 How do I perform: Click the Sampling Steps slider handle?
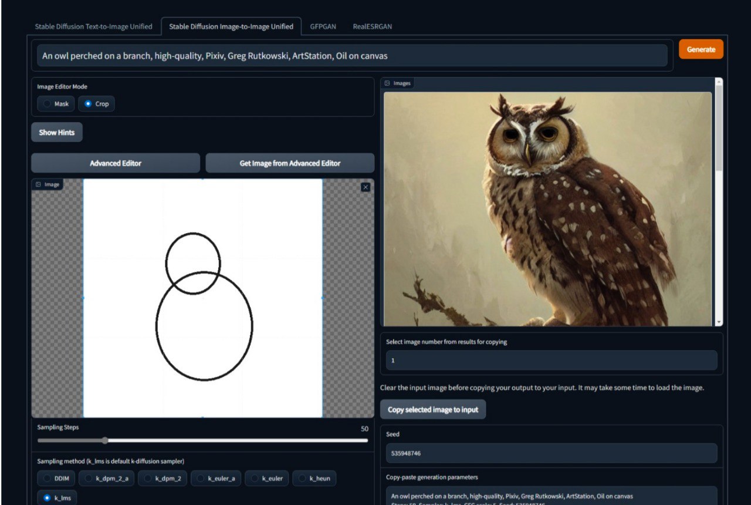[x=105, y=440]
